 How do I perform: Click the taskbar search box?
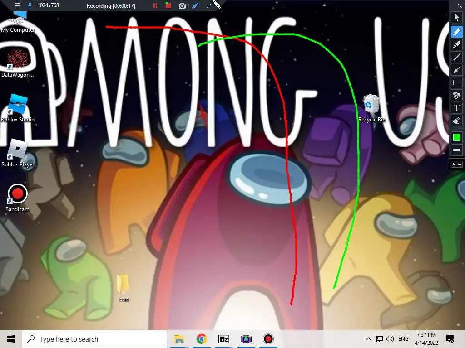[94, 339]
